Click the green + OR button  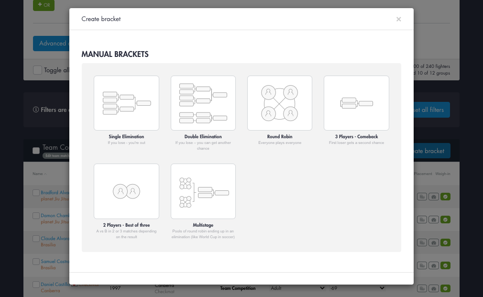coord(44,5)
